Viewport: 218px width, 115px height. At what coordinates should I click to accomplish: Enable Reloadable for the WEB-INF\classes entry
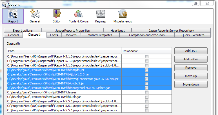[x=146, y=92]
